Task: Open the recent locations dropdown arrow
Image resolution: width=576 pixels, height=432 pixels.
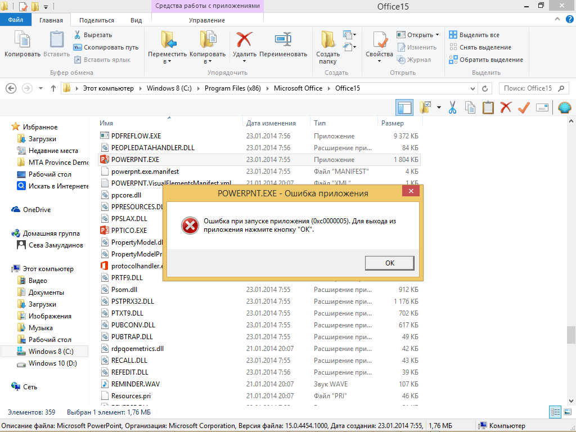Action: 40,88
